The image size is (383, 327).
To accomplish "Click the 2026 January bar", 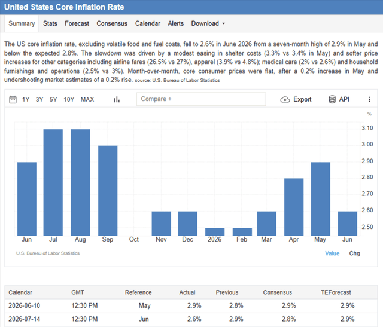I will [x=215, y=232].
